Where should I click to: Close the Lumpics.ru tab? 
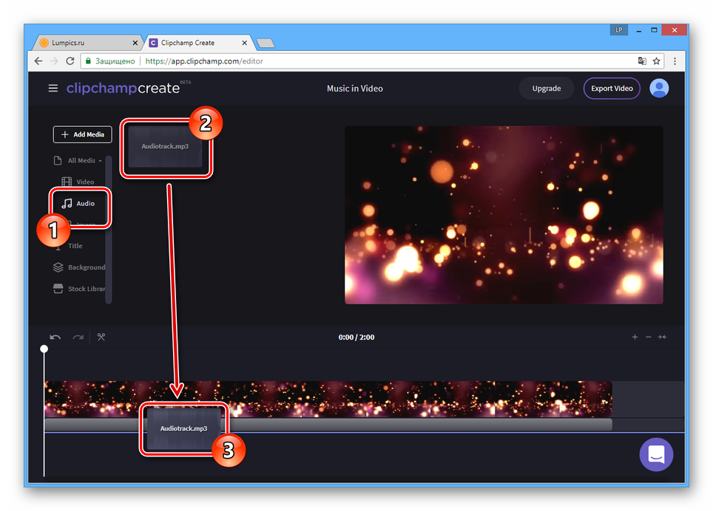(x=135, y=43)
